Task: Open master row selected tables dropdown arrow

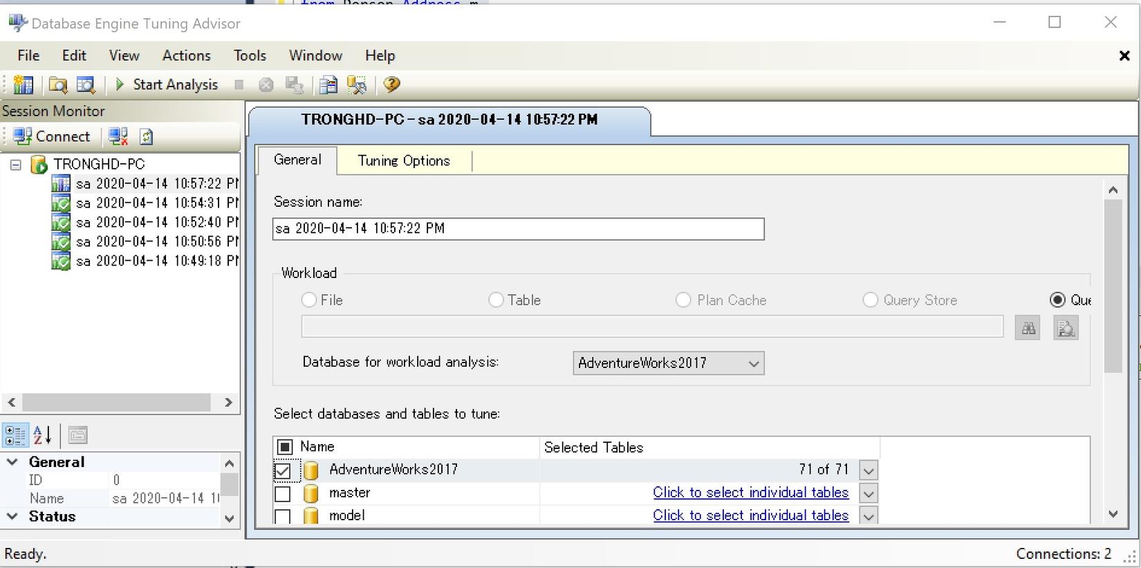Action: coord(869,493)
